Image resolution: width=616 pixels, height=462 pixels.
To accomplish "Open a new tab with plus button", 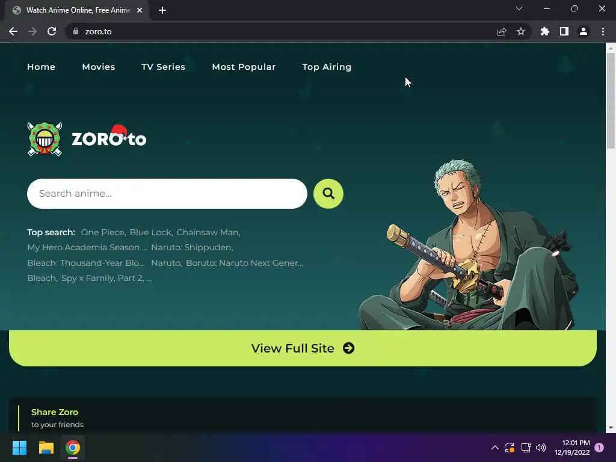I will (162, 10).
